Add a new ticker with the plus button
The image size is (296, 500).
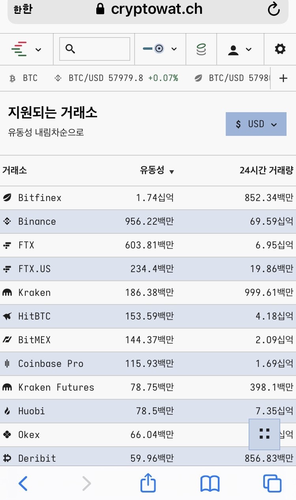[283, 78]
